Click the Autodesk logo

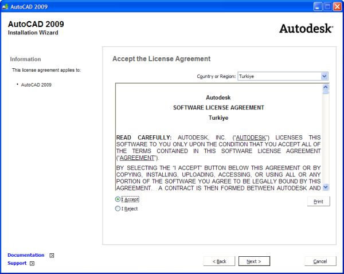(306, 29)
